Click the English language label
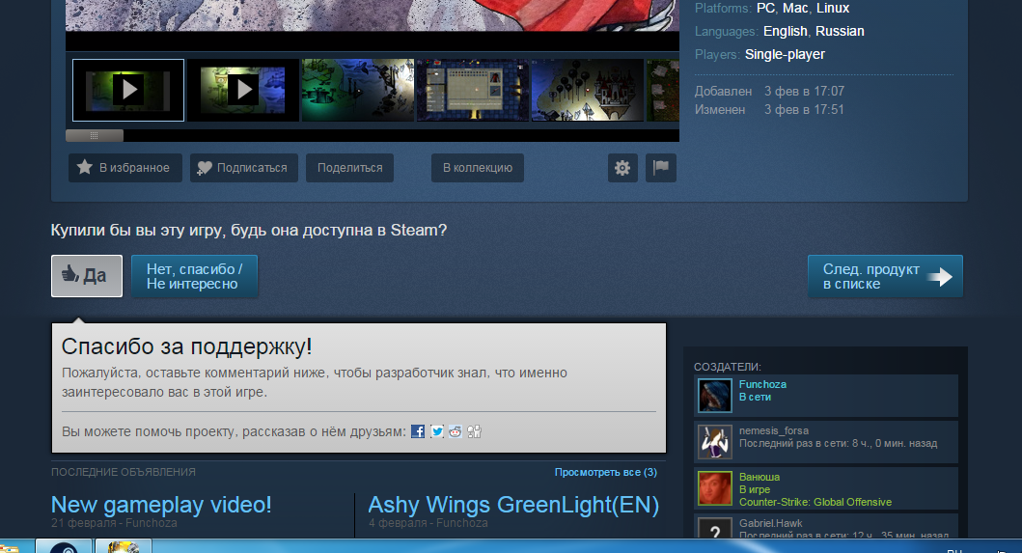1022x553 pixels. coord(786,31)
